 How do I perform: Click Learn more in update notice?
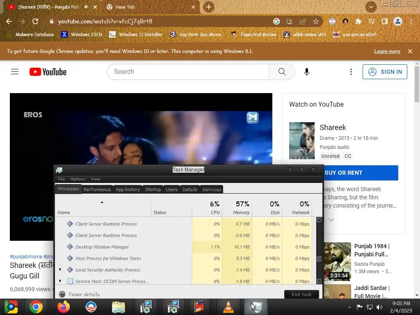click(x=387, y=51)
